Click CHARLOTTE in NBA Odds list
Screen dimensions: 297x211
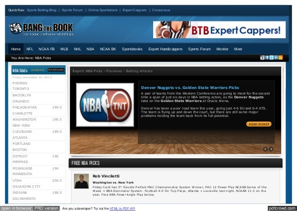(22, 113)
